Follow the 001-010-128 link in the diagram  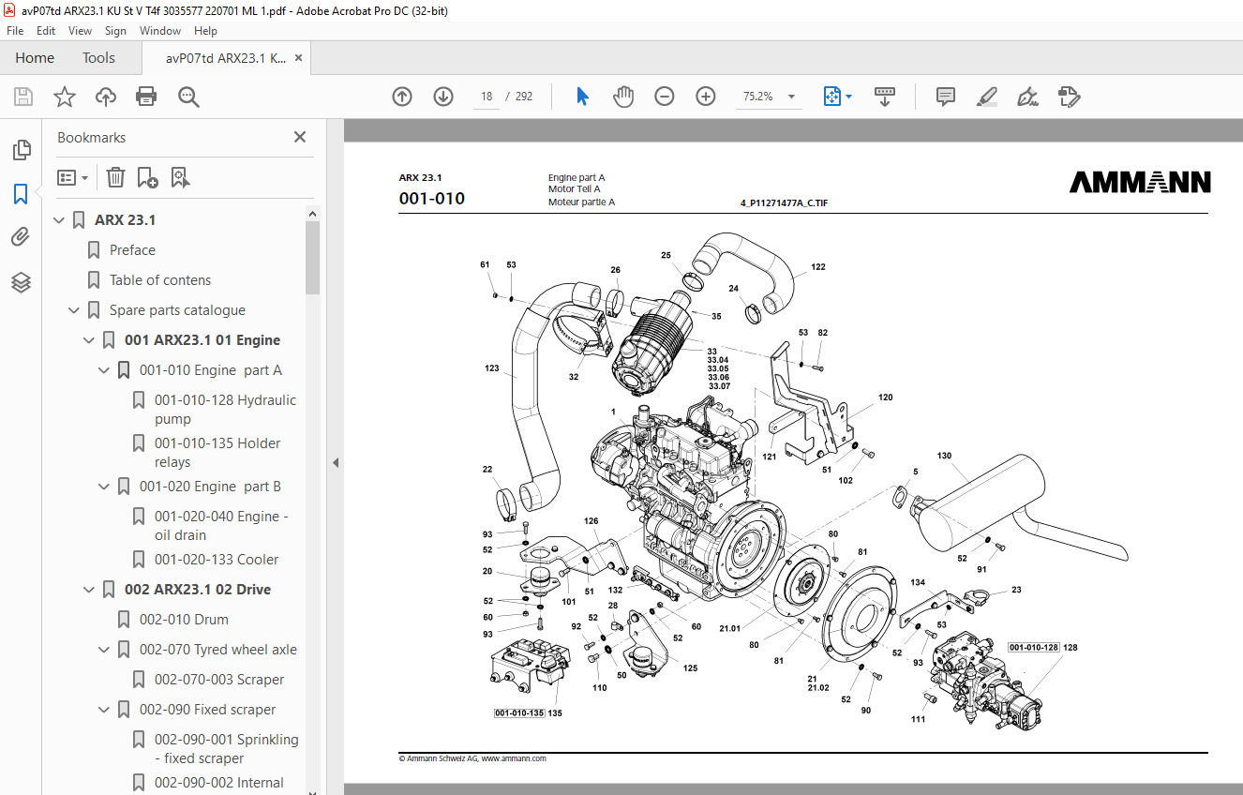click(1034, 647)
